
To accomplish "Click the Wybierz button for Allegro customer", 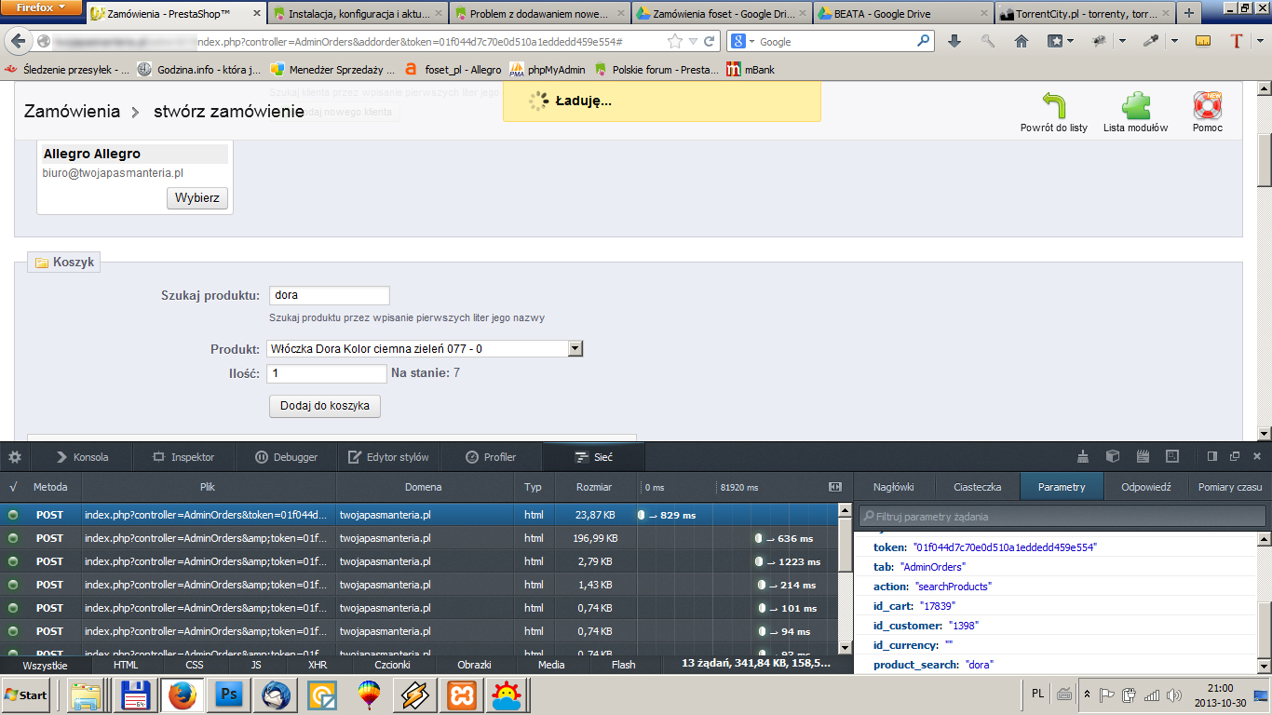I will point(197,198).
